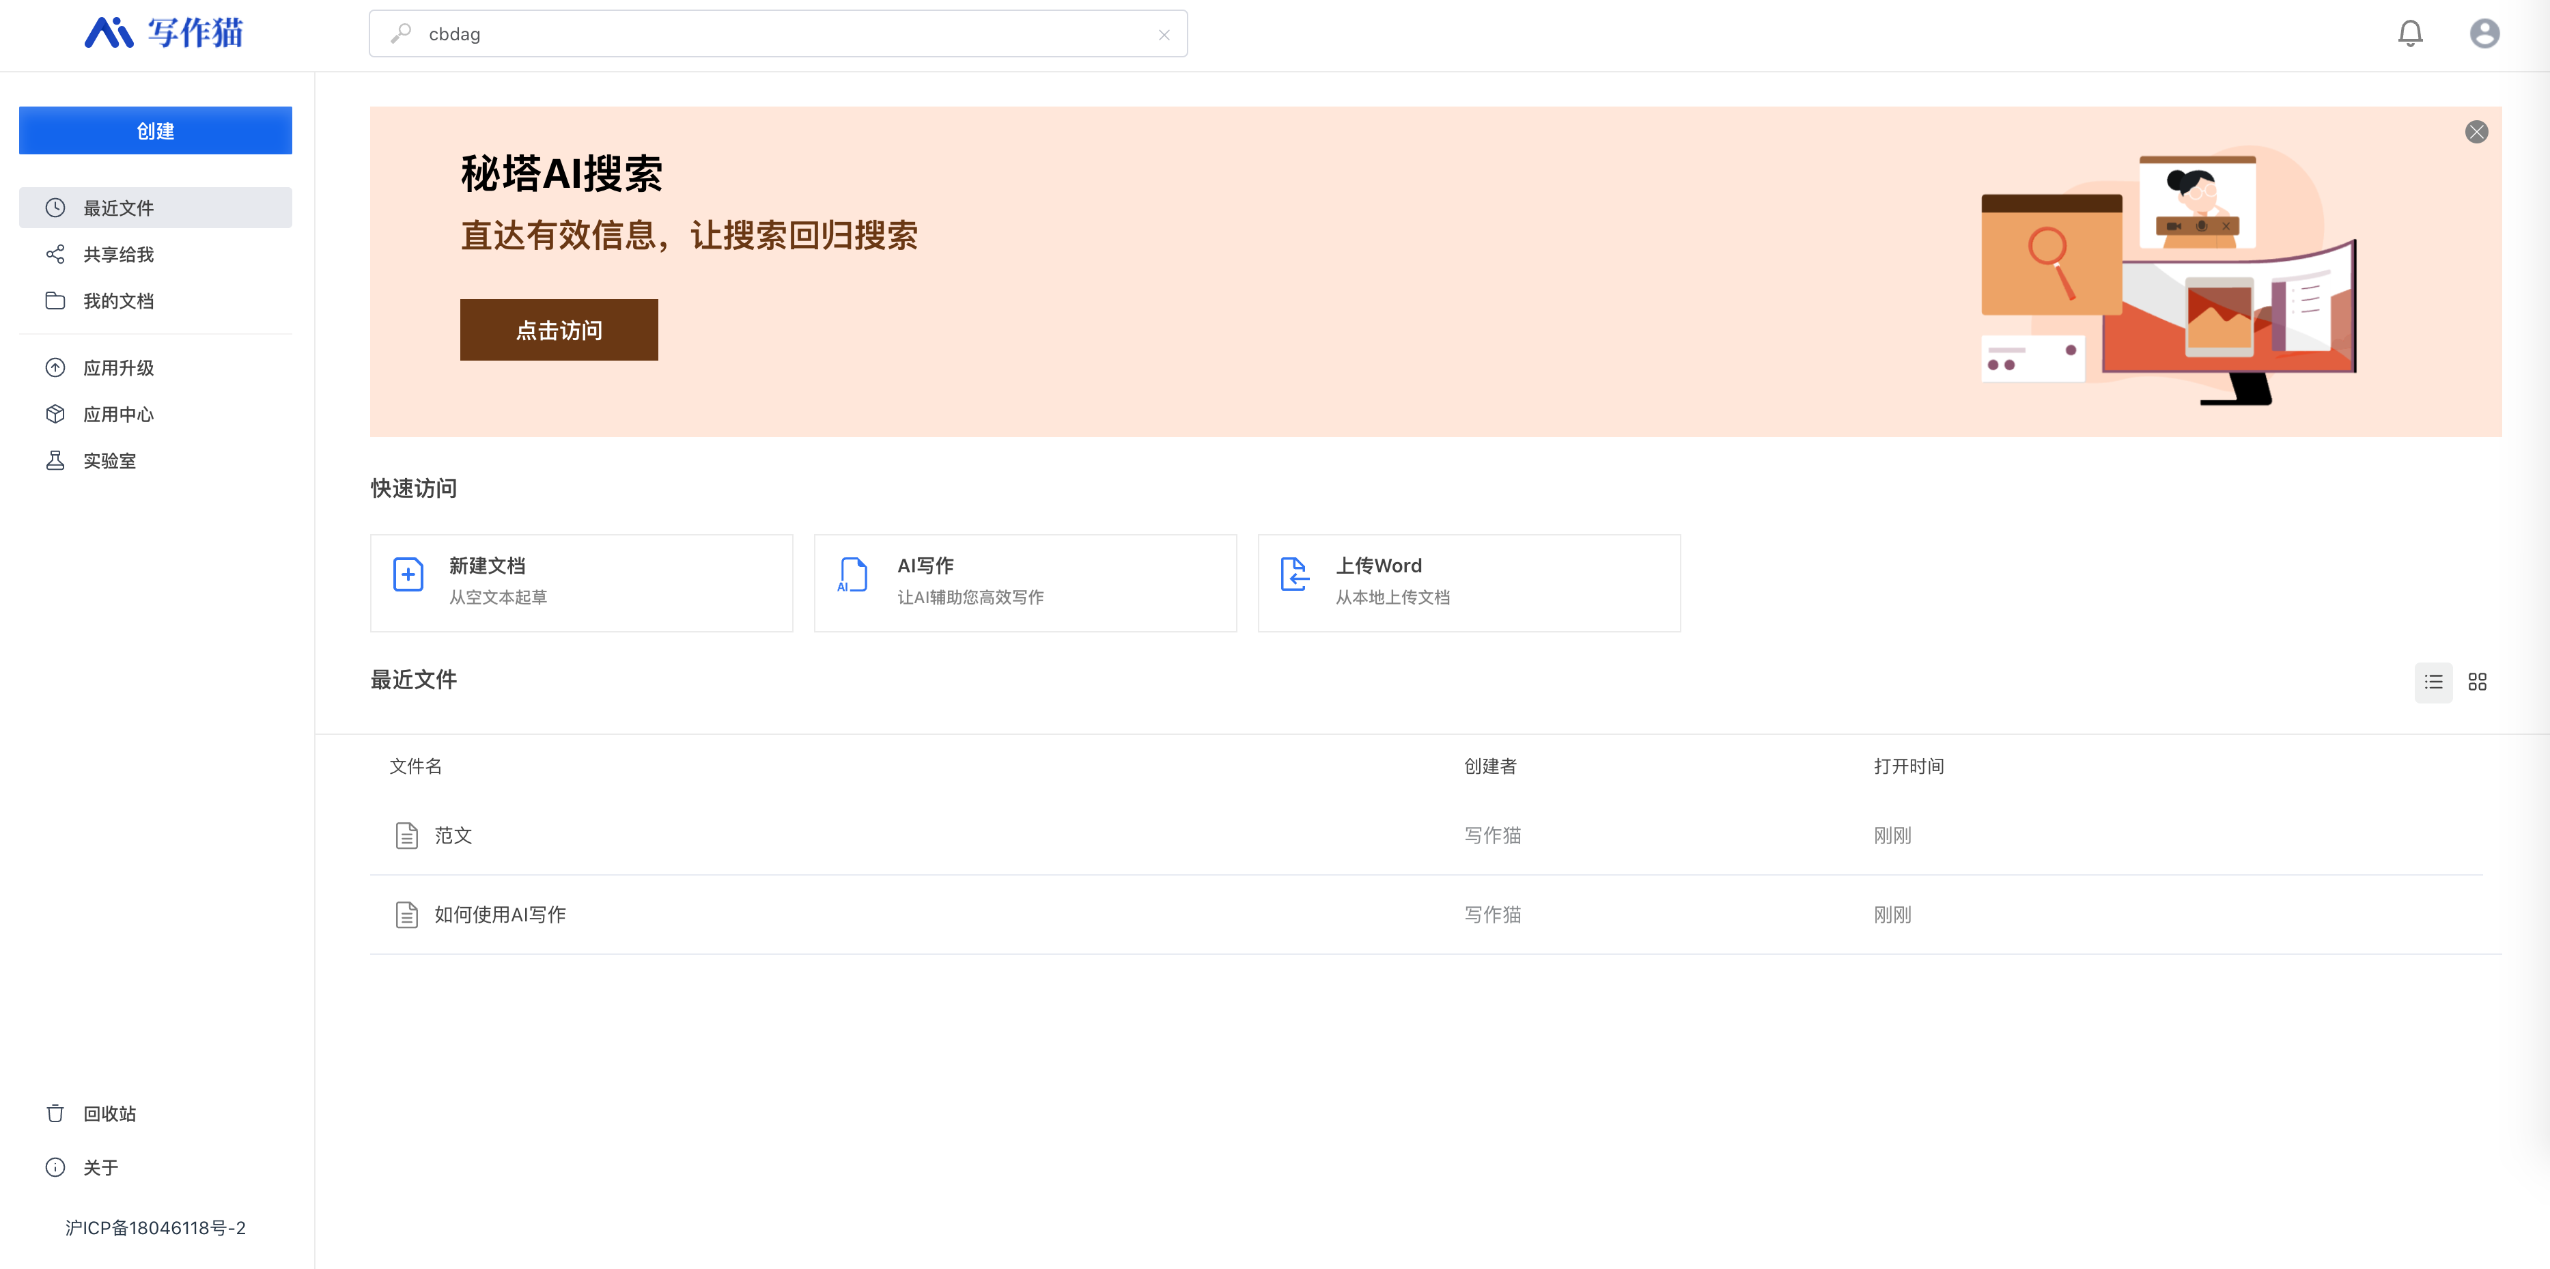The image size is (2550, 1269).
Task: Click 点击访问 button for AI search
Action: point(559,331)
